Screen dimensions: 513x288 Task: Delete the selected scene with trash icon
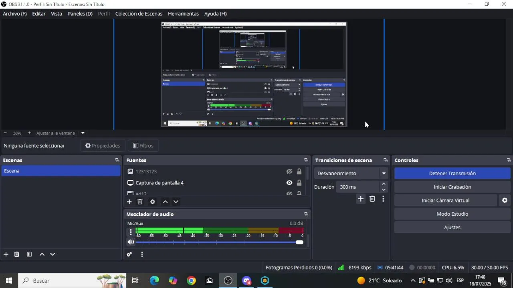(x=17, y=254)
